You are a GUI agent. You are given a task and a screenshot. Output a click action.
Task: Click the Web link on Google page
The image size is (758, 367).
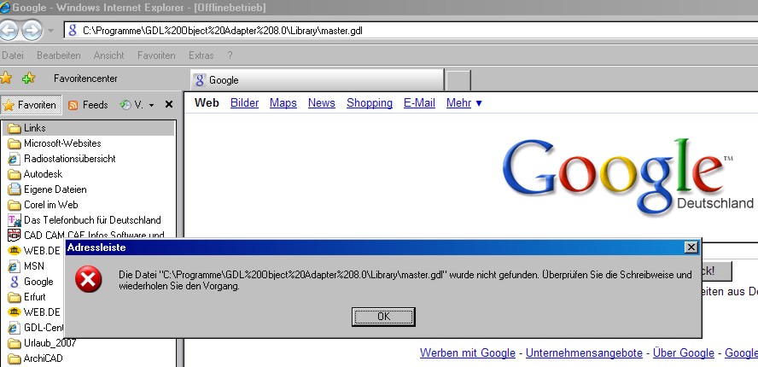[x=207, y=103]
